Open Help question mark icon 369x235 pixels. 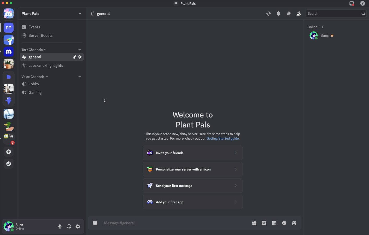[362, 3]
